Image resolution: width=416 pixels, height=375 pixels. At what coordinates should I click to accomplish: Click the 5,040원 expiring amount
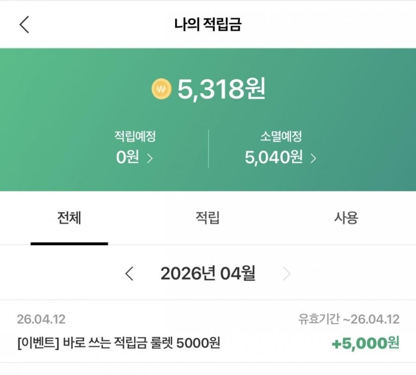[274, 158]
